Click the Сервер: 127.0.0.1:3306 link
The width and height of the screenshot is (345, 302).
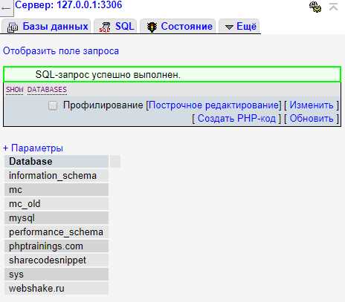(x=68, y=5)
